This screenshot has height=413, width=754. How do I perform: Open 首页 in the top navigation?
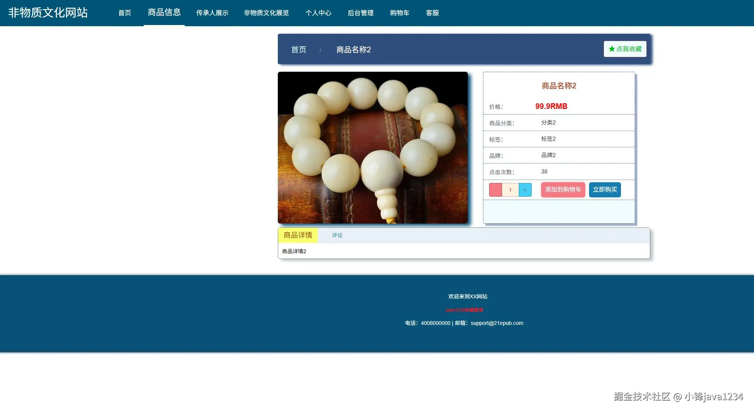click(125, 13)
